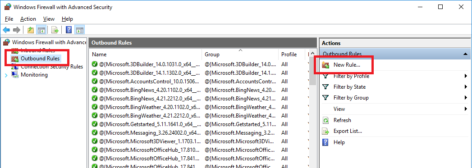Go back using the toolbar Back arrow
472x168 pixels.
point(6,30)
